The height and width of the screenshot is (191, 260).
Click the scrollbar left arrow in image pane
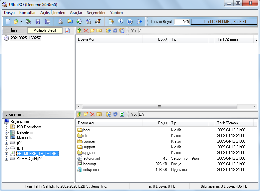79,106
